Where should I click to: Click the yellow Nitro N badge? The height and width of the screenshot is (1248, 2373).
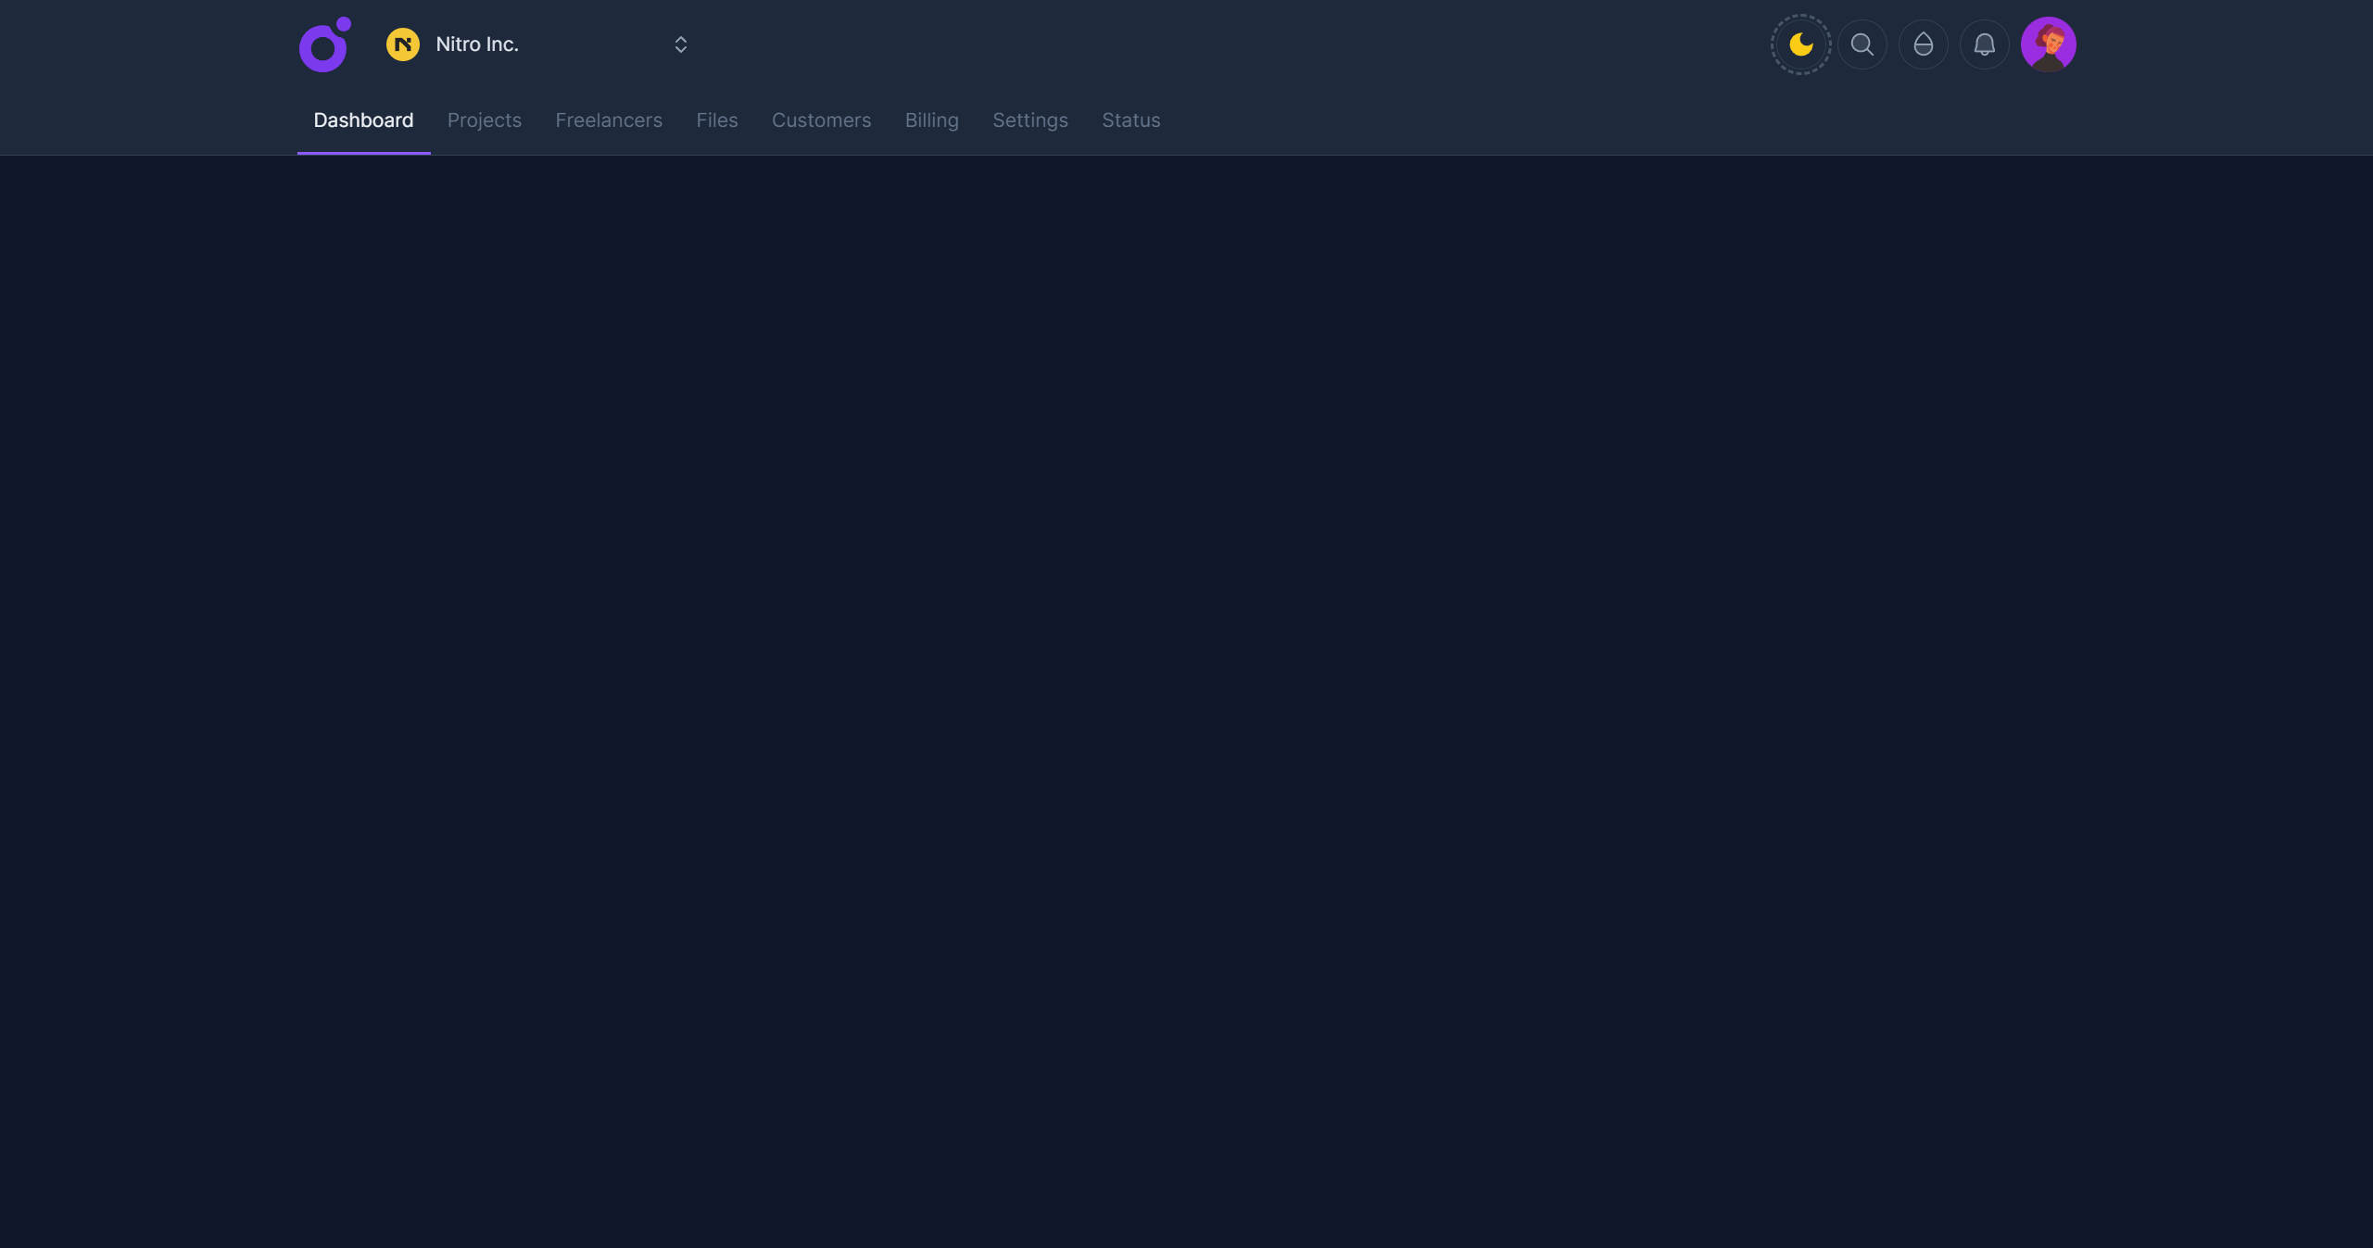(402, 44)
